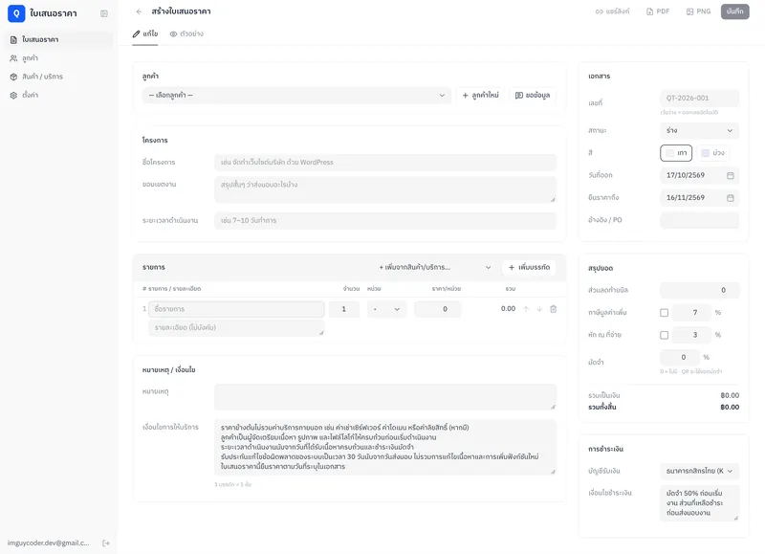Open the receiving bank account dropdown
This screenshot has width=765, height=554.
click(700, 471)
